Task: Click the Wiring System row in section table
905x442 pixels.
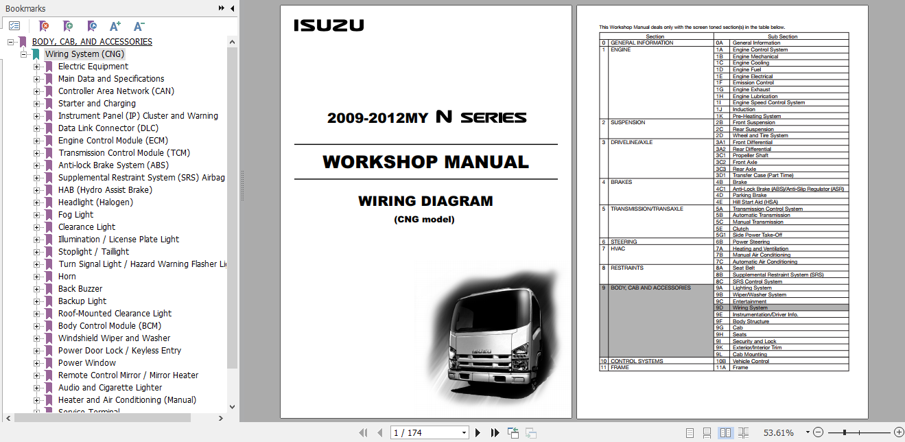Action: pos(781,308)
